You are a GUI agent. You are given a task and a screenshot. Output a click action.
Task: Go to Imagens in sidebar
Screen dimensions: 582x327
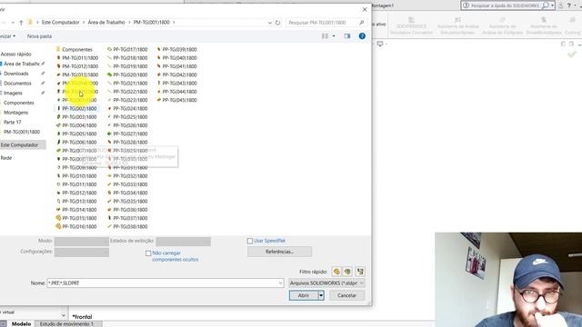click(x=13, y=93)
